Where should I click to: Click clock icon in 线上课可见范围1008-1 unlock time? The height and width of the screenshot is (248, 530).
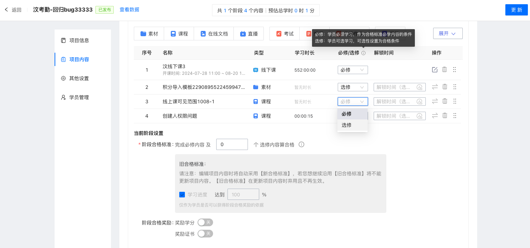click(419, 102)
